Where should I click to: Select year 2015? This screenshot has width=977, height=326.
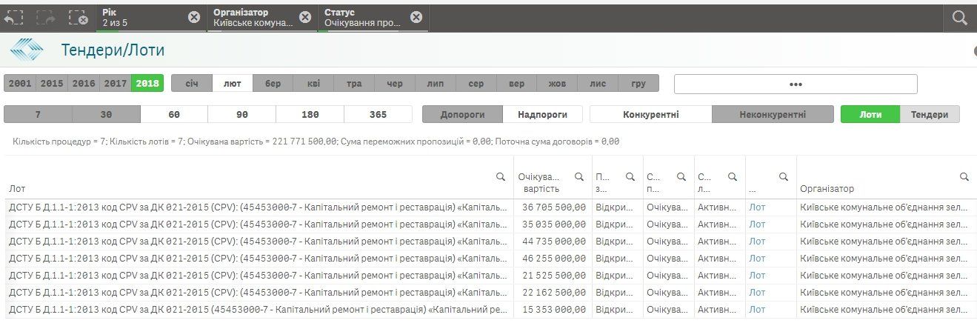point(52,84)
